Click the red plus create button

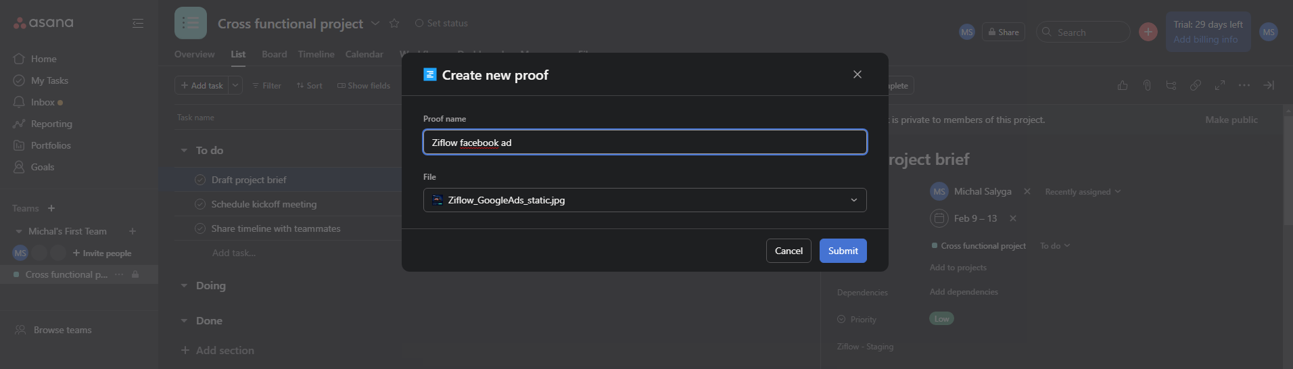tap(1148, 32)
